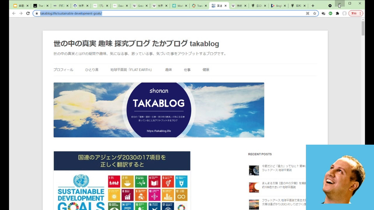Bookmark this page with the star icon

(315, 13)
